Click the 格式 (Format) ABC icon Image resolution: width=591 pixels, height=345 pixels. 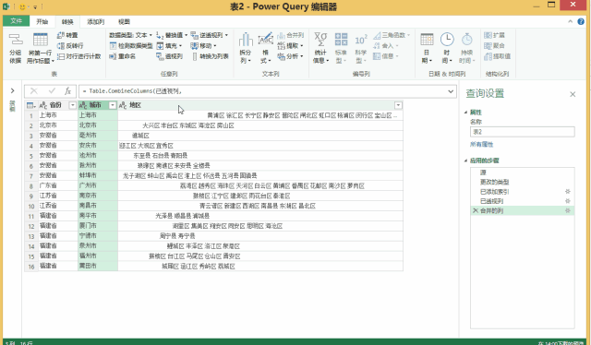point(266,40)
